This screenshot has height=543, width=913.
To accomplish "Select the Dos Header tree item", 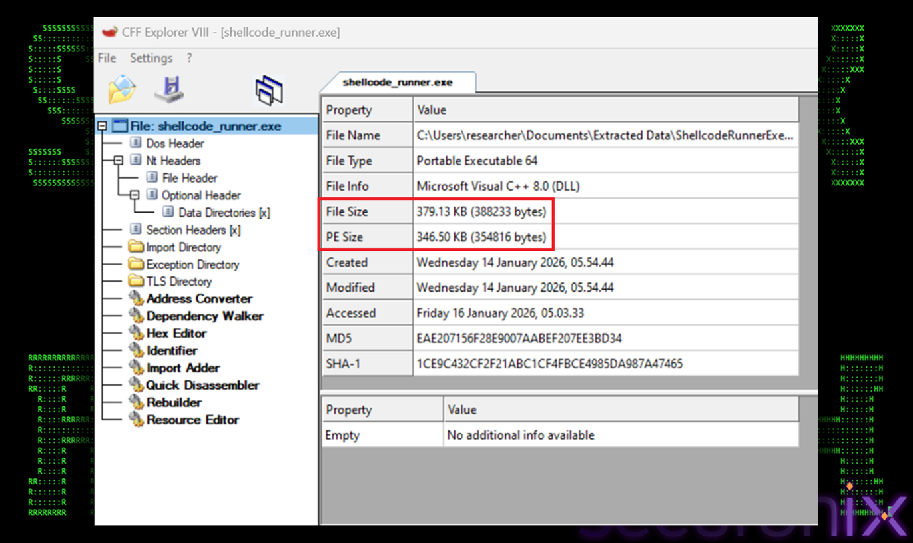I will point(174,143).
